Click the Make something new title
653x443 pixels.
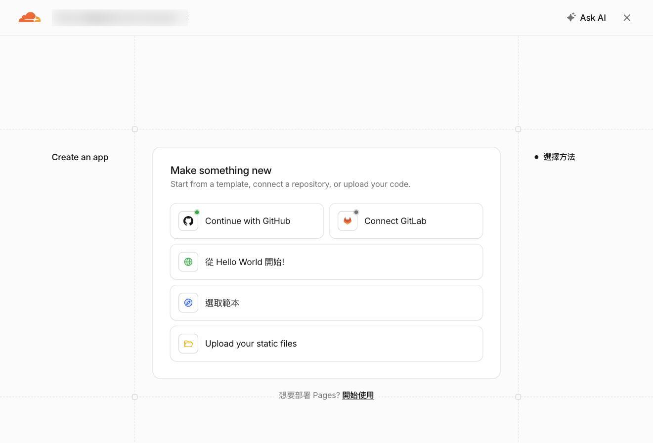point(221,171)
